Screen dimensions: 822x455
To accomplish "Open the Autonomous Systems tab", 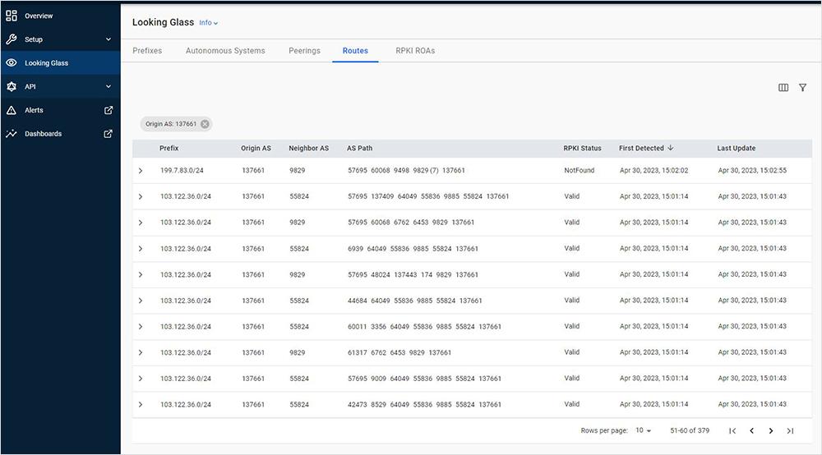I will (225, 51).
